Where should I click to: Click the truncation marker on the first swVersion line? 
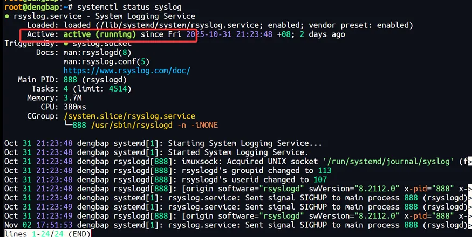click(x=468, y=189)
